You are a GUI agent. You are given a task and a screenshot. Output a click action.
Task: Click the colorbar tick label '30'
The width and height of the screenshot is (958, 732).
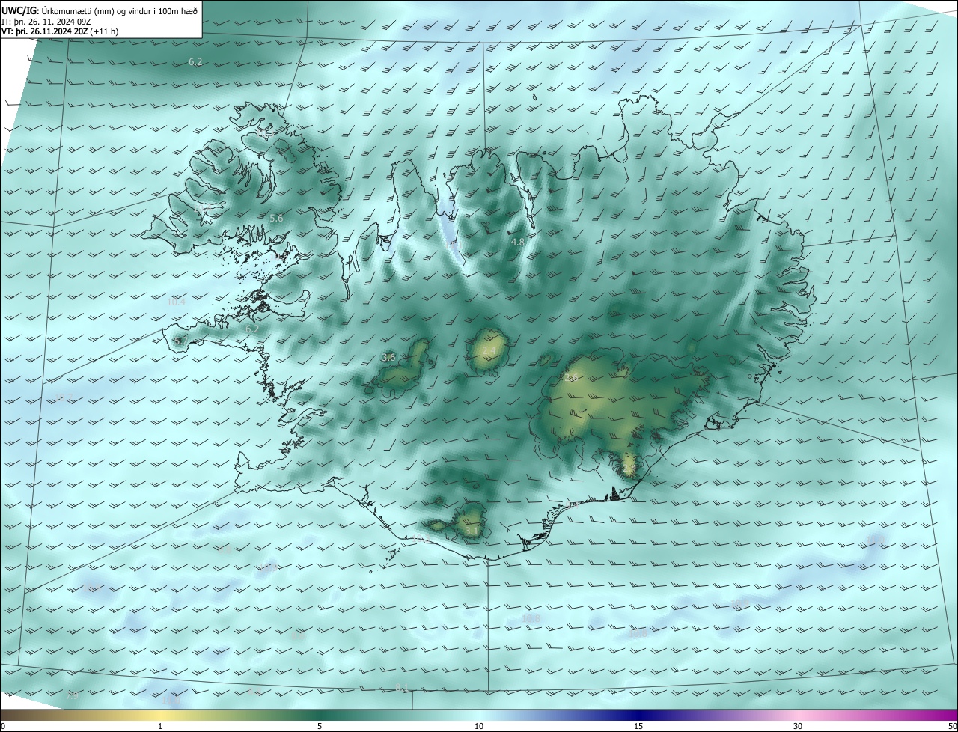click(x=798, y=726)
